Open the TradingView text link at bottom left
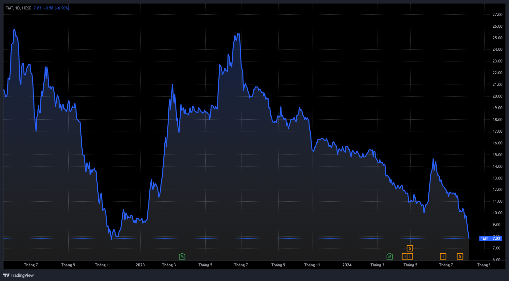 22,275
